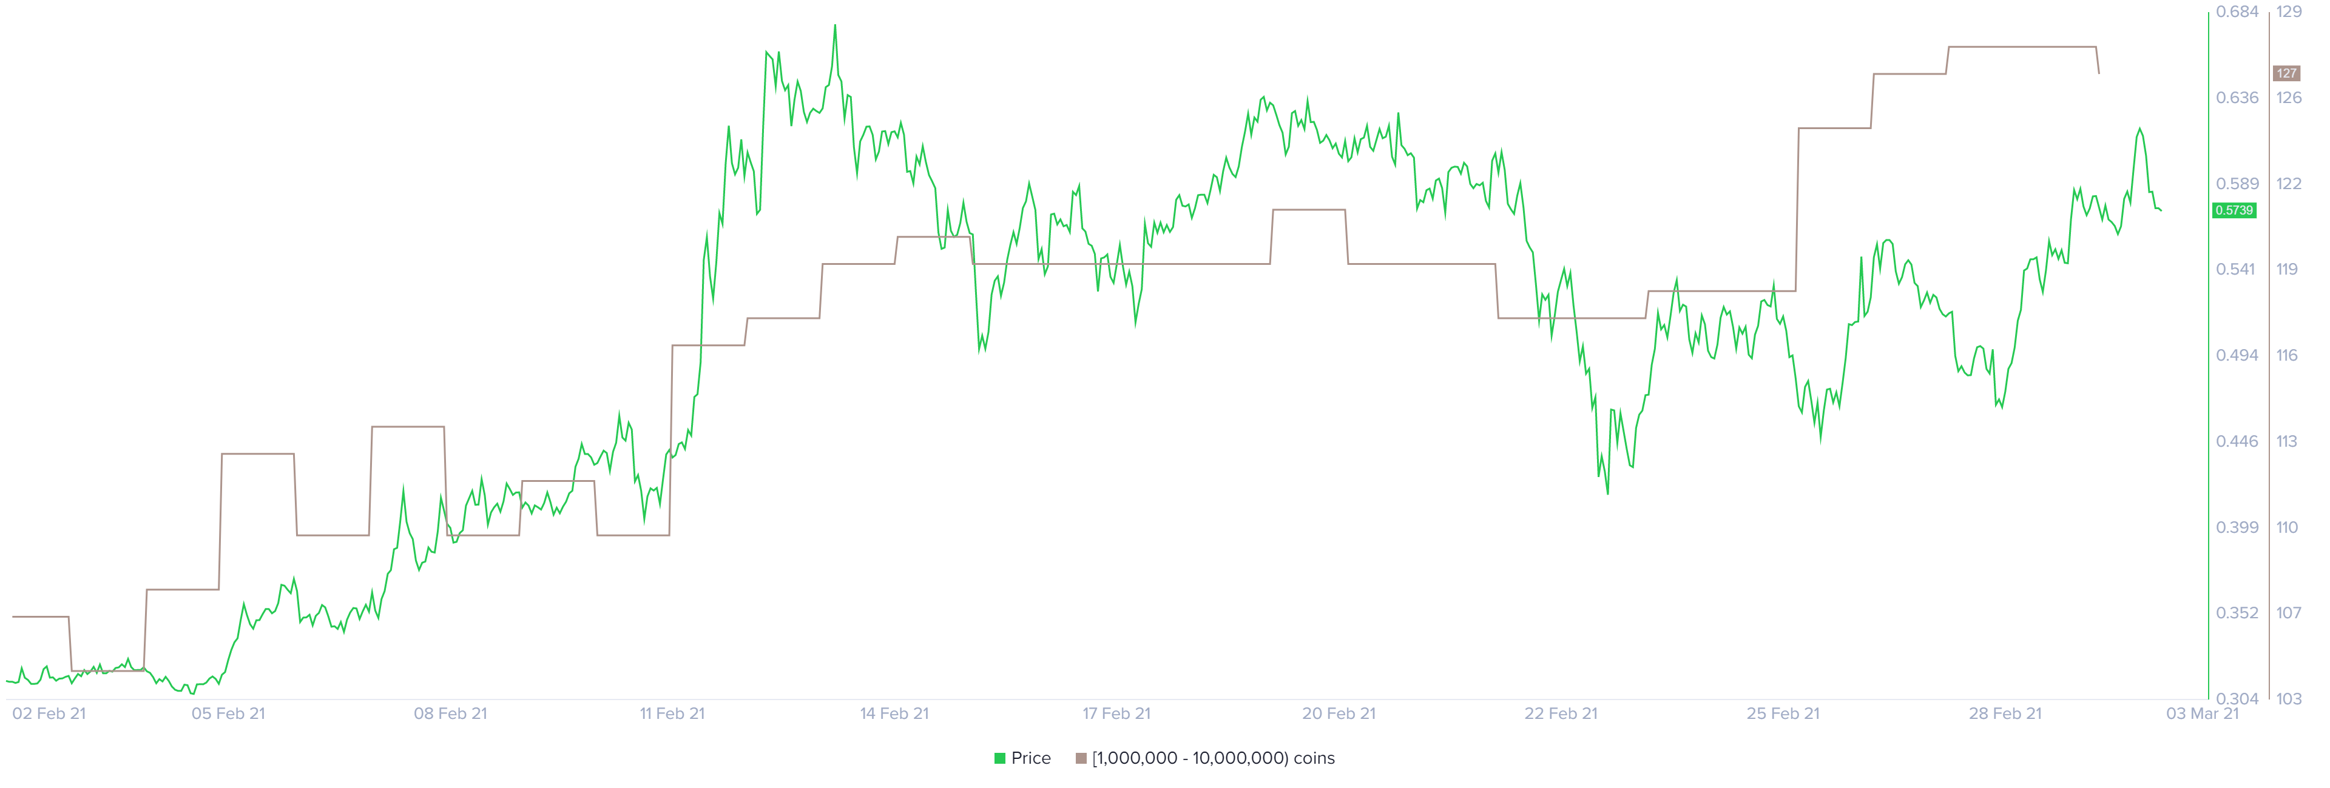Click the 0.684 price axis value

pos(2237,12)
